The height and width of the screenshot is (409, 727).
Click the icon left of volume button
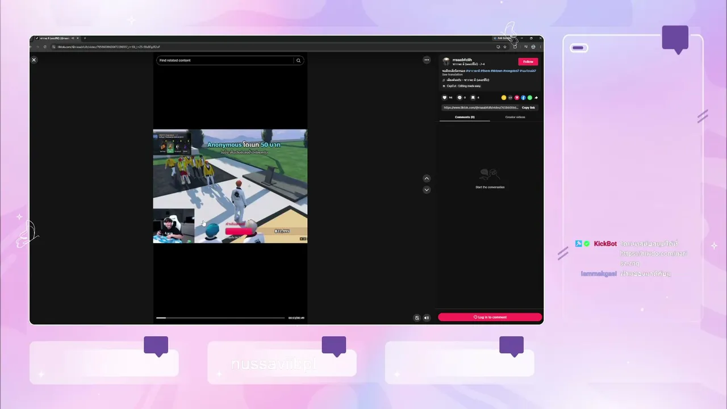[x=417, y=318]
